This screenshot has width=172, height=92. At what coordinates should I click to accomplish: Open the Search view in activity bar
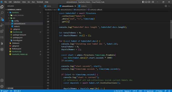click(2, 13)
